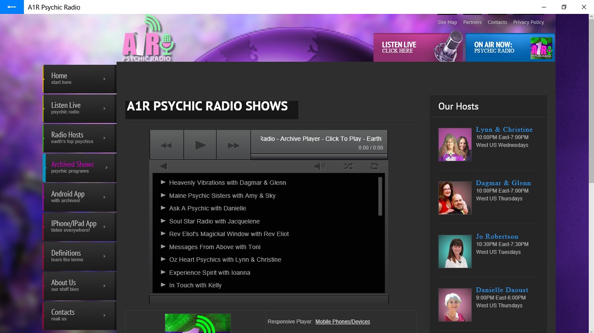
Task: Toggle shuffle mode in player
Action: point(349,166)
